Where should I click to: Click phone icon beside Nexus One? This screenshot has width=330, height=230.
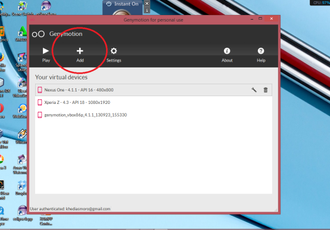coord(39,90)
